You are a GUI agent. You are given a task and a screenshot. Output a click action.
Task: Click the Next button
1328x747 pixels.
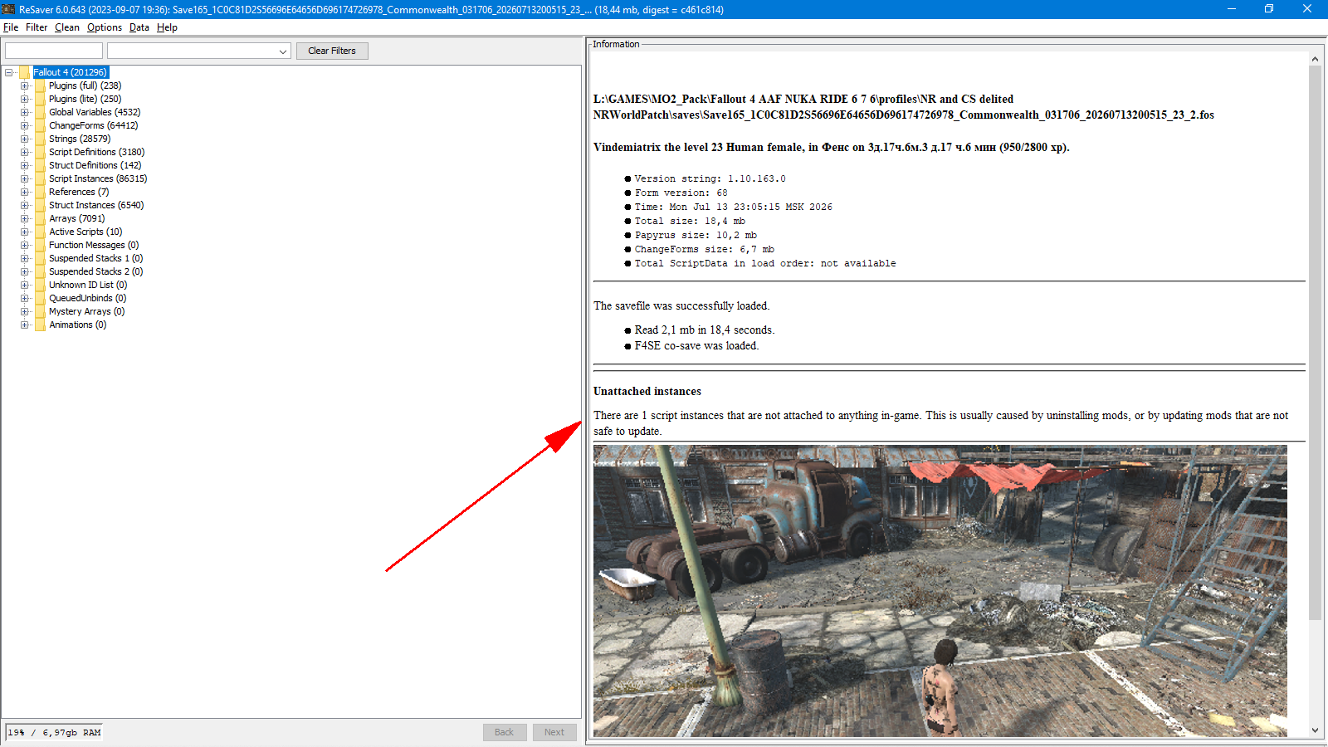click(x=554, y=732)
